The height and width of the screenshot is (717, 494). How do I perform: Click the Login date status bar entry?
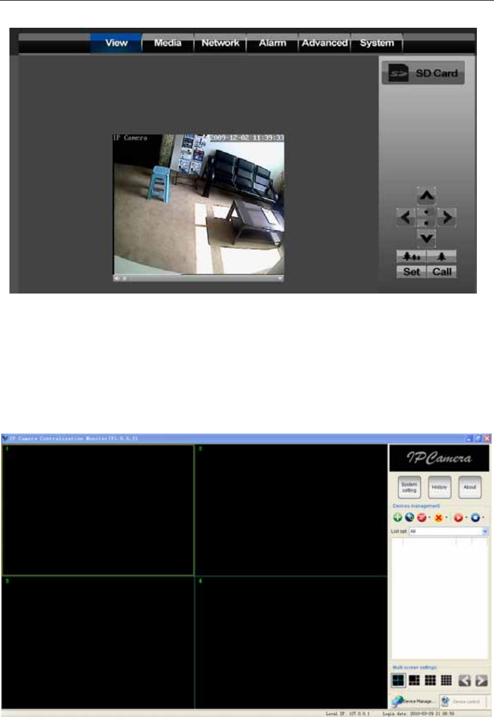tap(418, 713)
